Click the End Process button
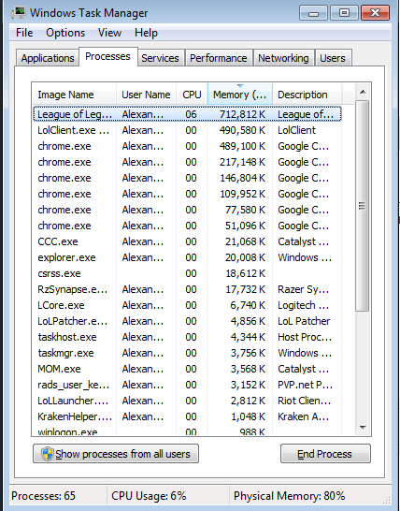Viewport: 400px width, 511px height. [325, 454]
